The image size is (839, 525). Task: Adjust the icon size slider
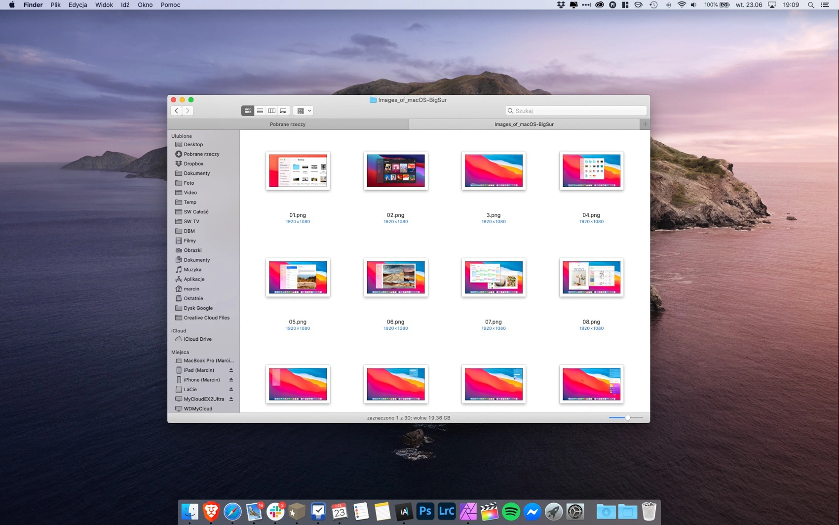626,418
